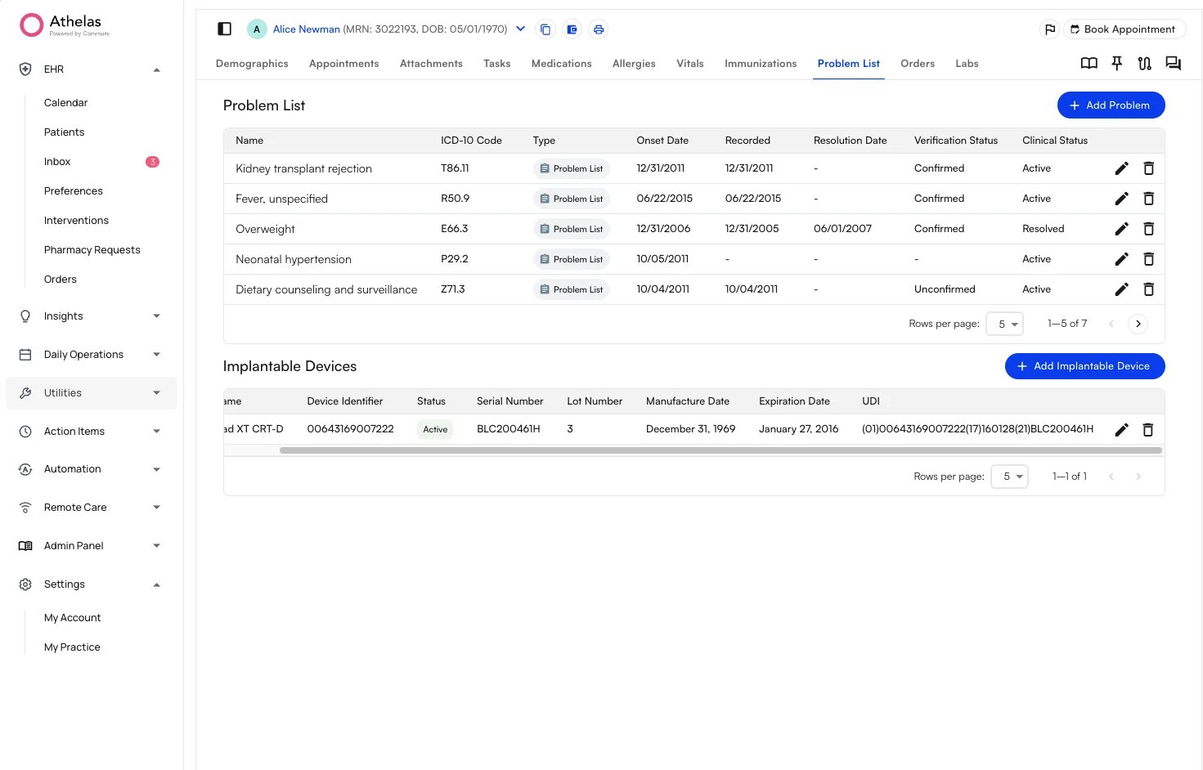Open Calendar in the sidebar
The width and height of the screenshot is (1203, 770).
coord(66,103)
